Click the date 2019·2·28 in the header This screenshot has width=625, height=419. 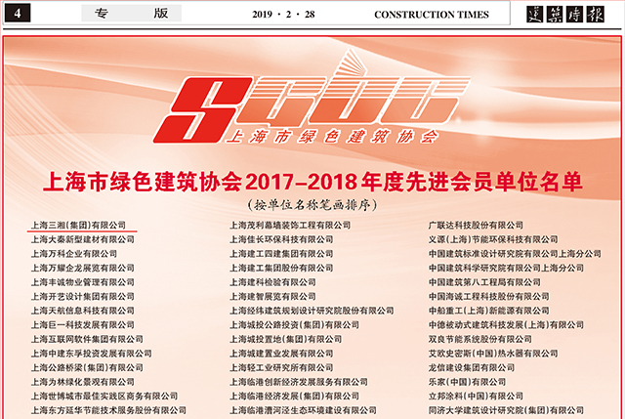coord(283,15)
